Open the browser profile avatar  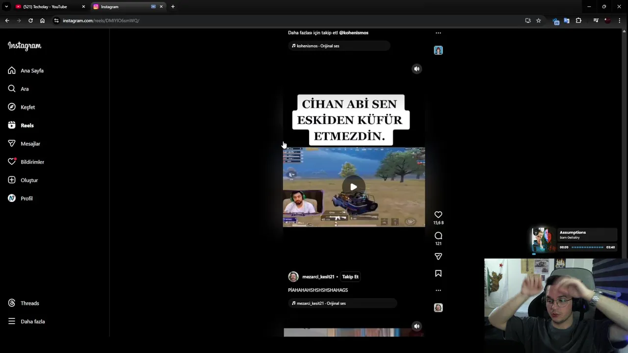point(607,21)
